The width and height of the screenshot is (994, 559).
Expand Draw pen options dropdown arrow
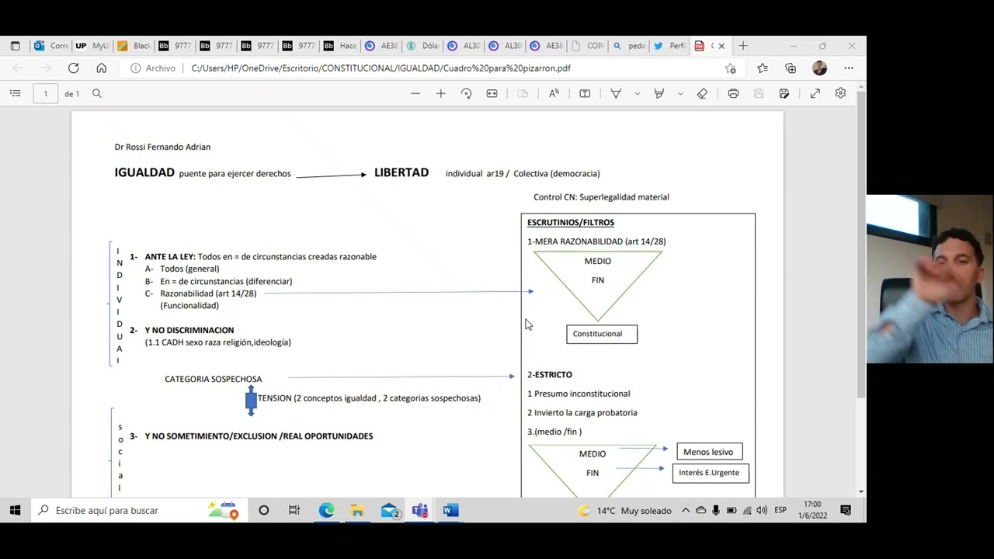[x=637, y=93]
